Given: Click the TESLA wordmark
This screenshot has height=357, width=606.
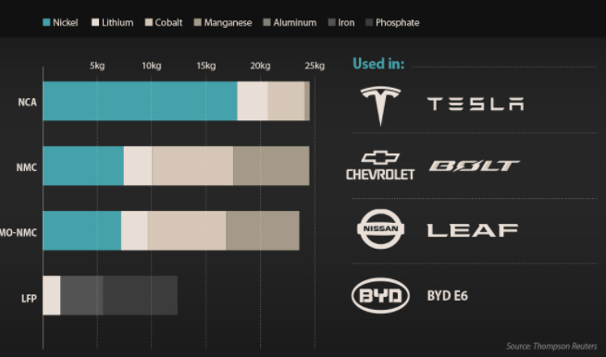Looking at the screenshot, I should [x=476, y=104].
